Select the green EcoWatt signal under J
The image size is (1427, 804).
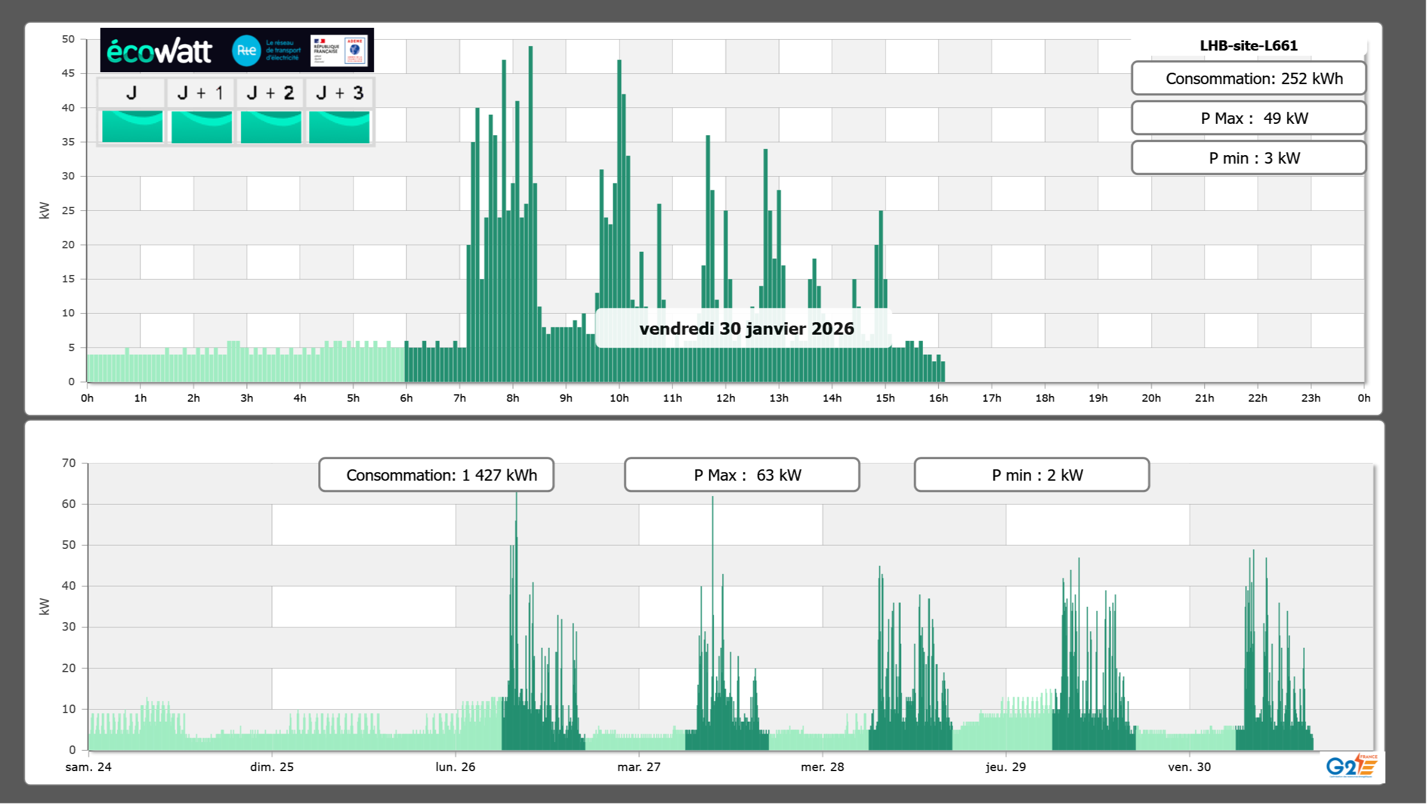tap(132, 127)
